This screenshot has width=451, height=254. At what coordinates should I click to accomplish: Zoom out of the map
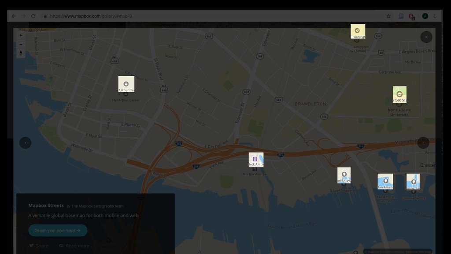point(21,44)
